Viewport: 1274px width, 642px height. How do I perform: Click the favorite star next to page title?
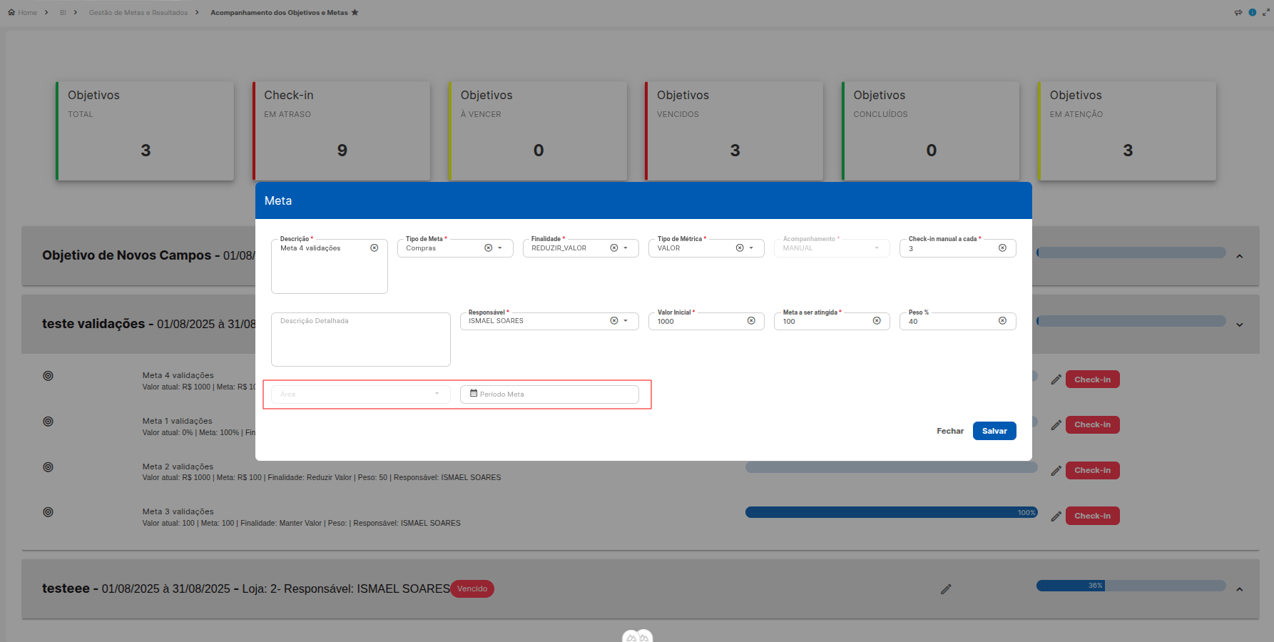pyautogui.click(x=355, y=12)
